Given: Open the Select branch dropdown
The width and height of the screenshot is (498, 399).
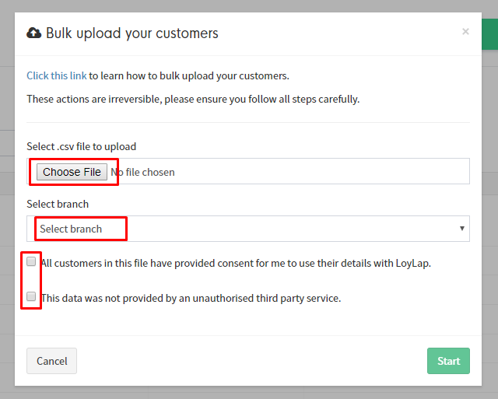Looking at the screenshot, I should tap(248, 229).
